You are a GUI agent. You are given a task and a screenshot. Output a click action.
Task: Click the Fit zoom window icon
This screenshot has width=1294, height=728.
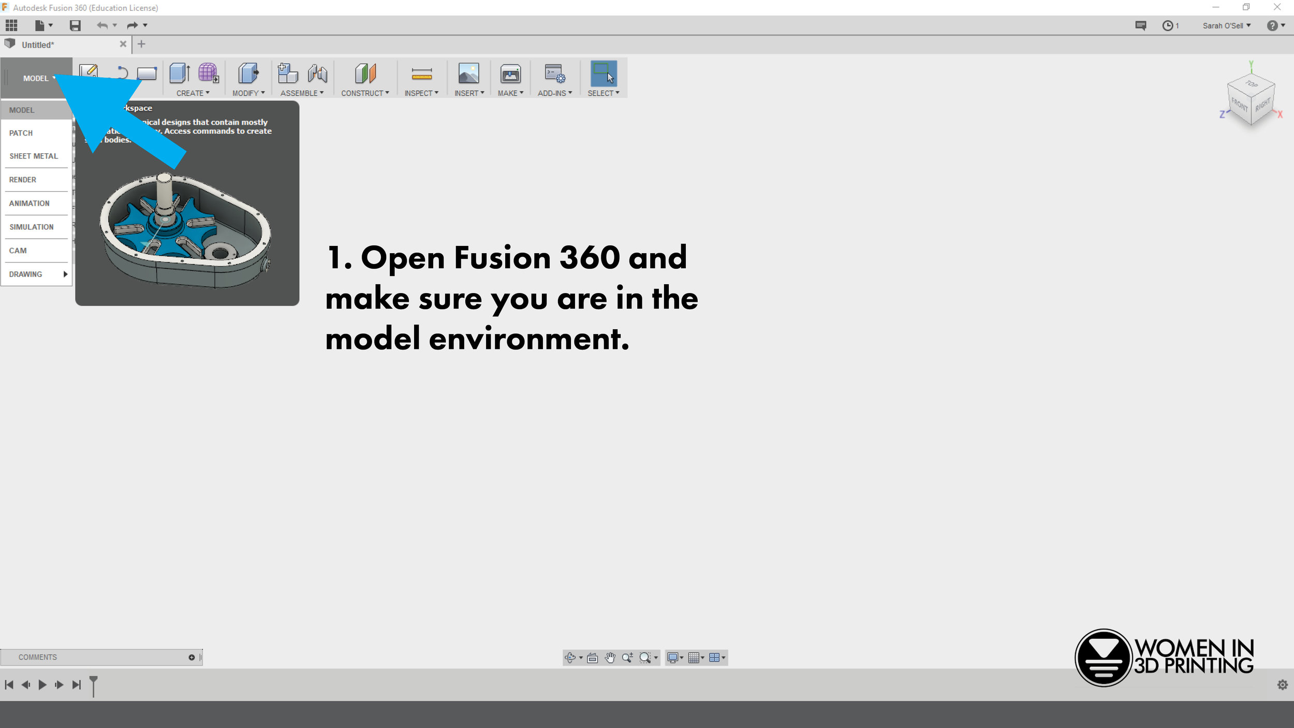tap(645, 658)
